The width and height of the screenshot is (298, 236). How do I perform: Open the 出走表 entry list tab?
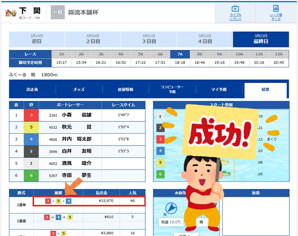click(x=32, y=90)
